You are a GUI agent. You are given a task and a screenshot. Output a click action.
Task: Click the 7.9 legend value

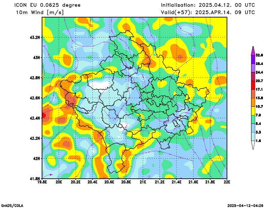[x=258, y=115]
